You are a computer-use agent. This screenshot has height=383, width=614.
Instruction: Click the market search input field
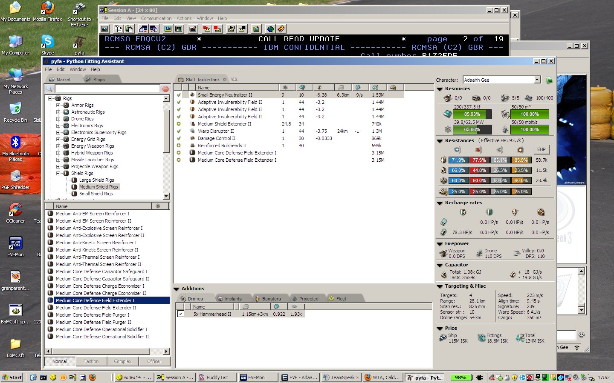tap(107, 89)
